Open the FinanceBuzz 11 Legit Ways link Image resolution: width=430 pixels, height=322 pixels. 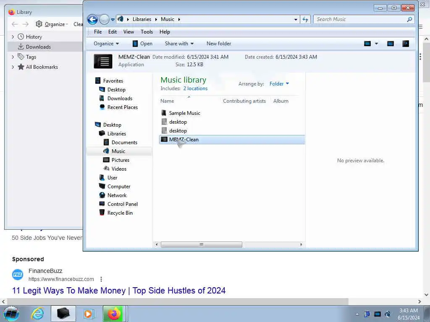(x=119, y=291)
